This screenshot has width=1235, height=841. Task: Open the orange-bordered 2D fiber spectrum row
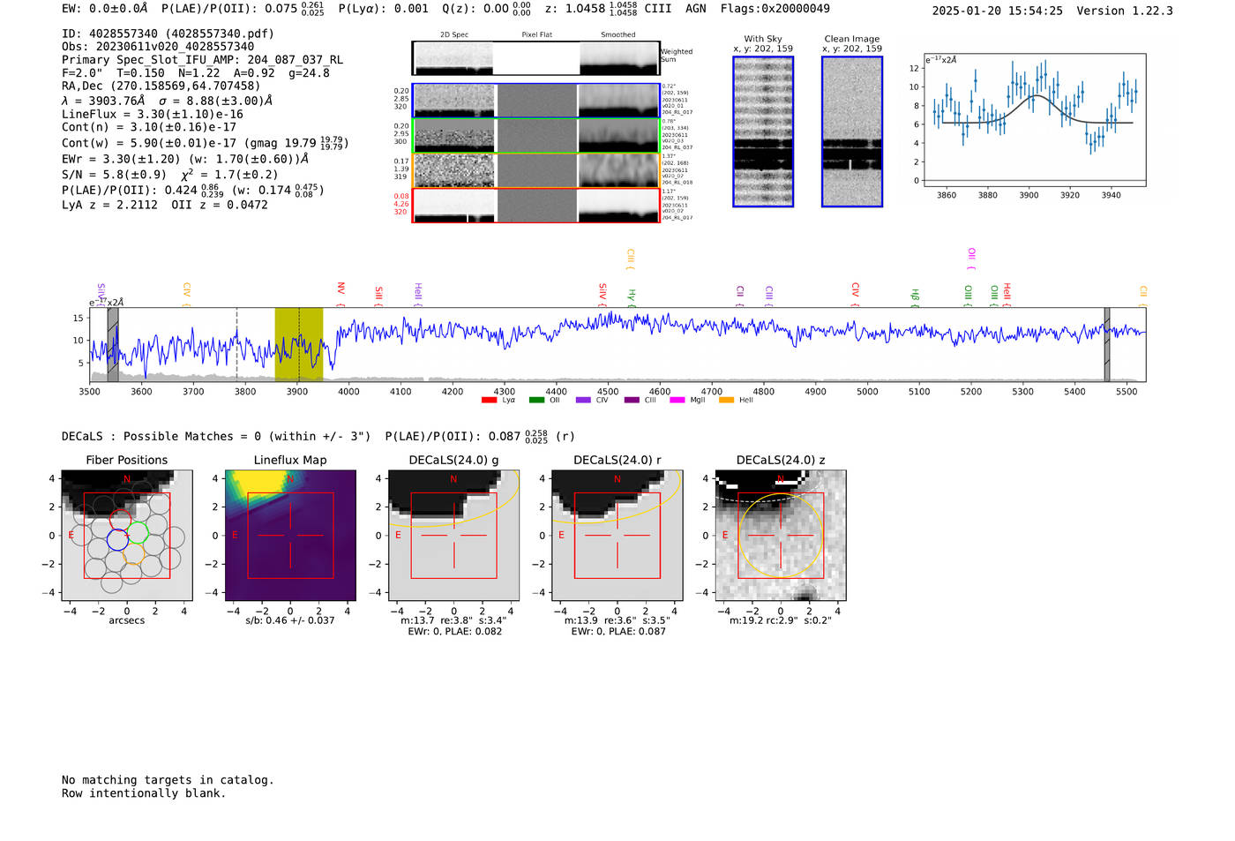[535, 170]
